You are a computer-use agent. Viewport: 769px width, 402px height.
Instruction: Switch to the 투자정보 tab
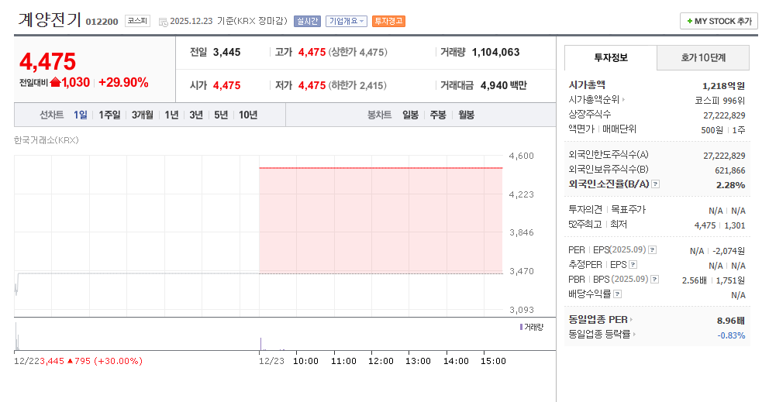click(x=611, y=58)
